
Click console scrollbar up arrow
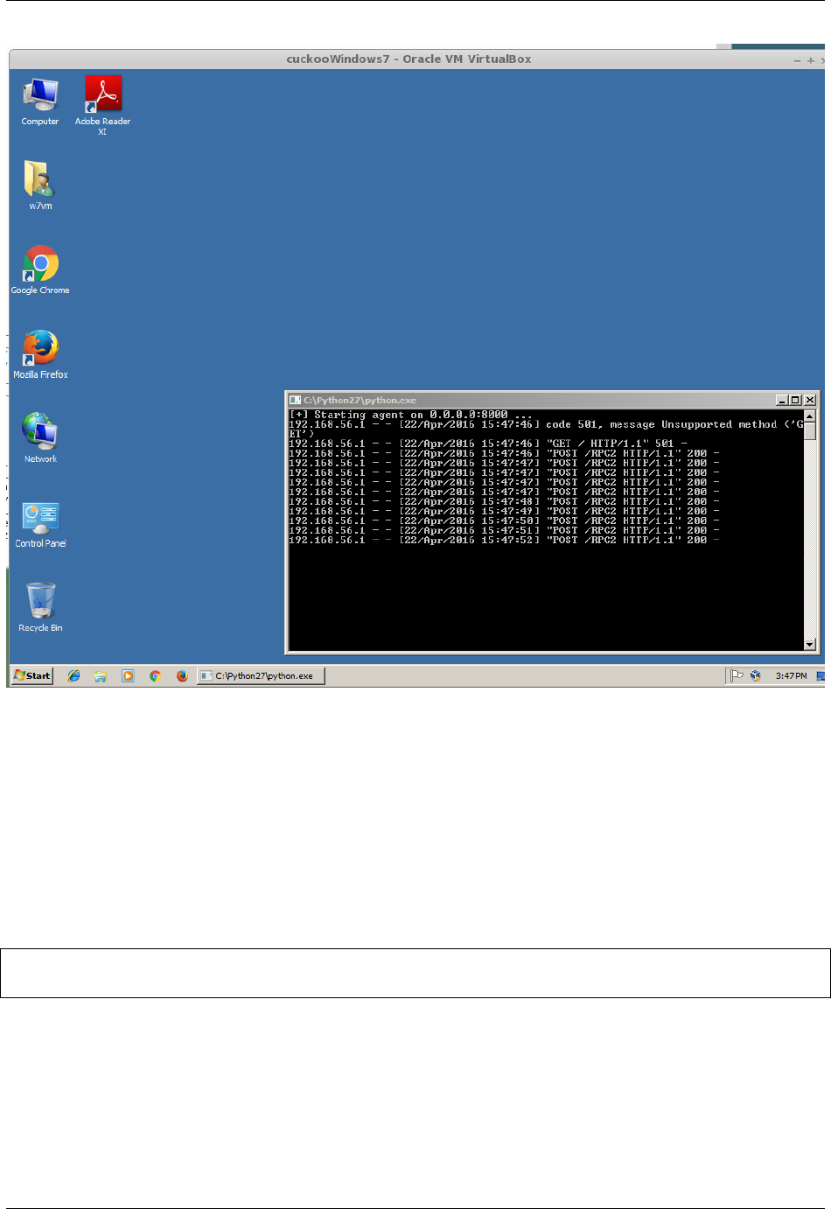click(810, 416)
